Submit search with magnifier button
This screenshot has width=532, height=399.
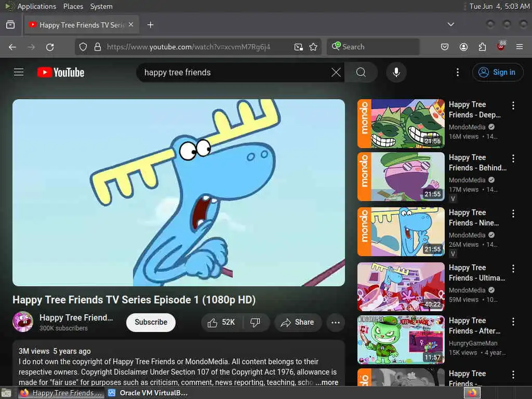click(x=361, y=72)
